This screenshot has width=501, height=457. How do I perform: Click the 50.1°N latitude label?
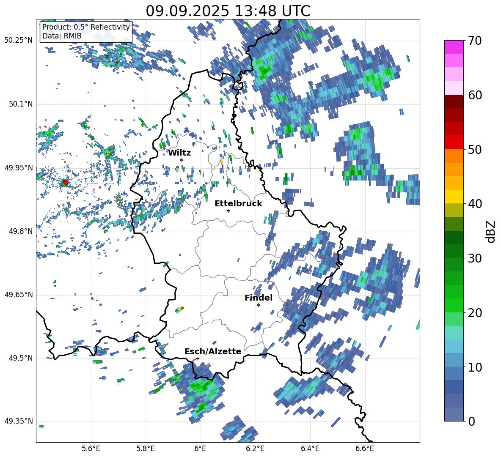point(20,104)
